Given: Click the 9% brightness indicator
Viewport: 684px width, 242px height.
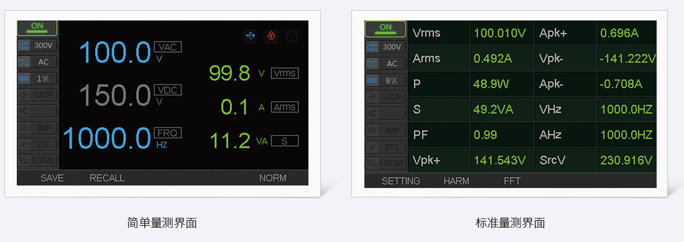Looking at the screenshot, I should (x=386, y=81).
